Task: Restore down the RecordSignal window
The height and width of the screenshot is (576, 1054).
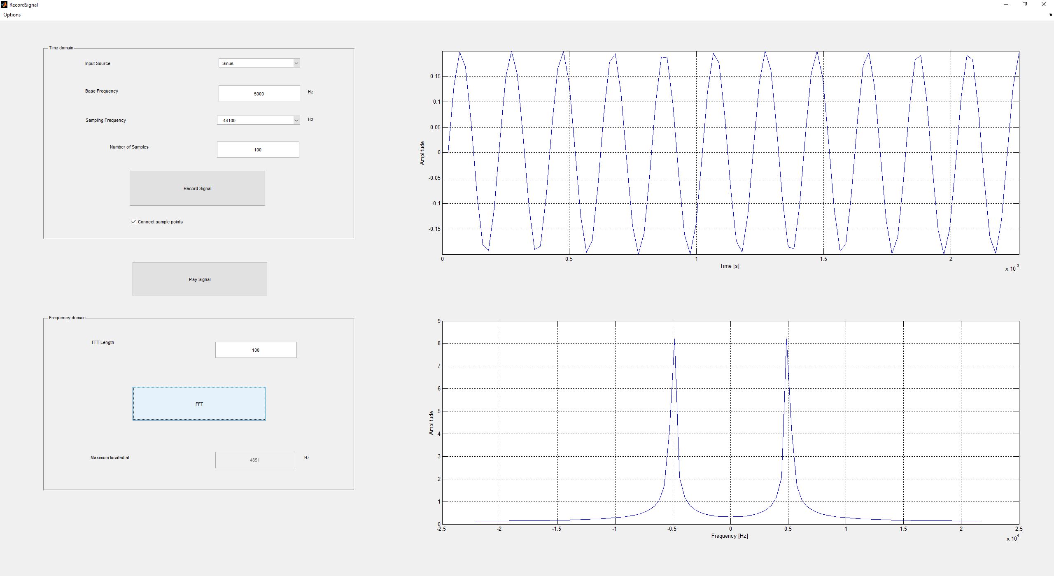Action: (x=1025, y=5)
